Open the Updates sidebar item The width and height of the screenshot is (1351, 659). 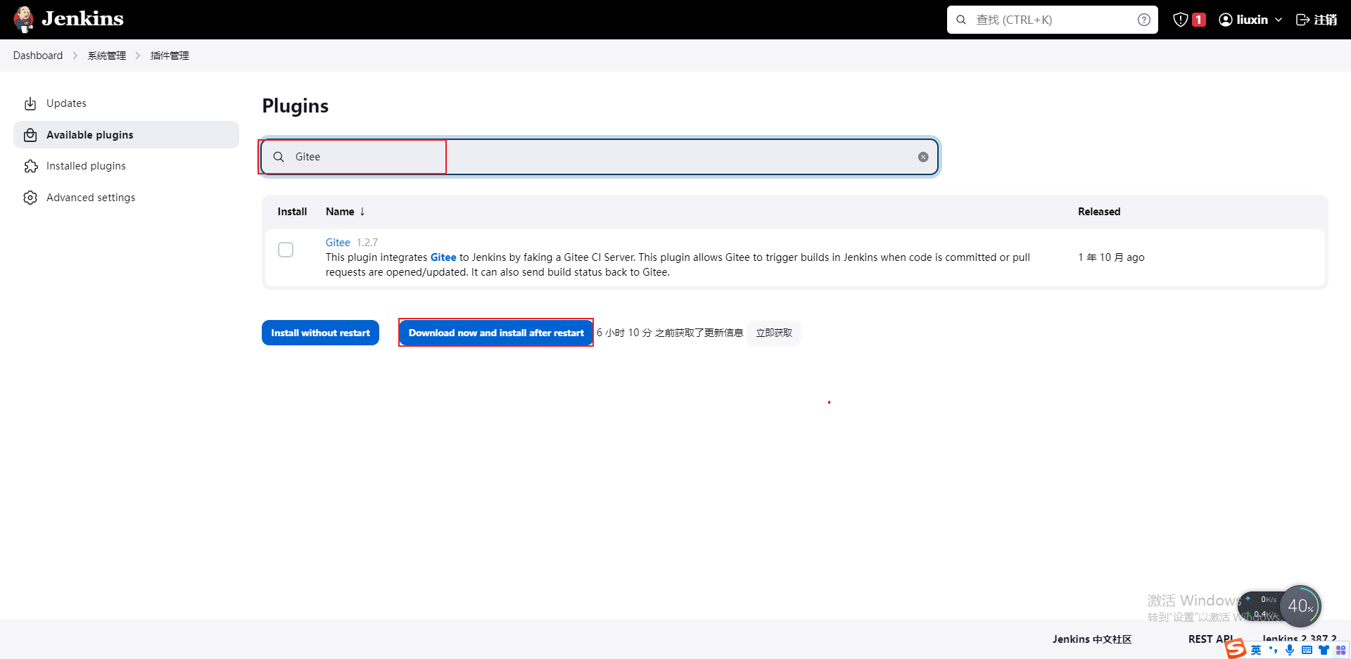coord(127,103)
